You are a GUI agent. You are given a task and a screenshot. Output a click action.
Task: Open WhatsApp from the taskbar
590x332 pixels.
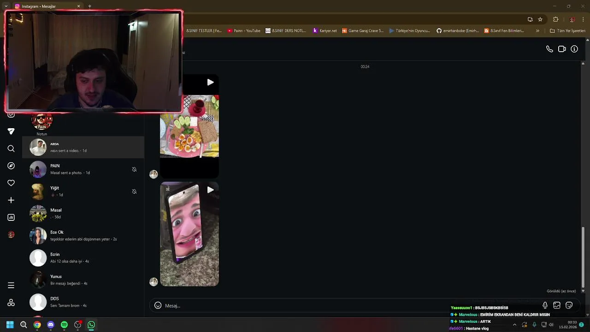tap(91, 325)
